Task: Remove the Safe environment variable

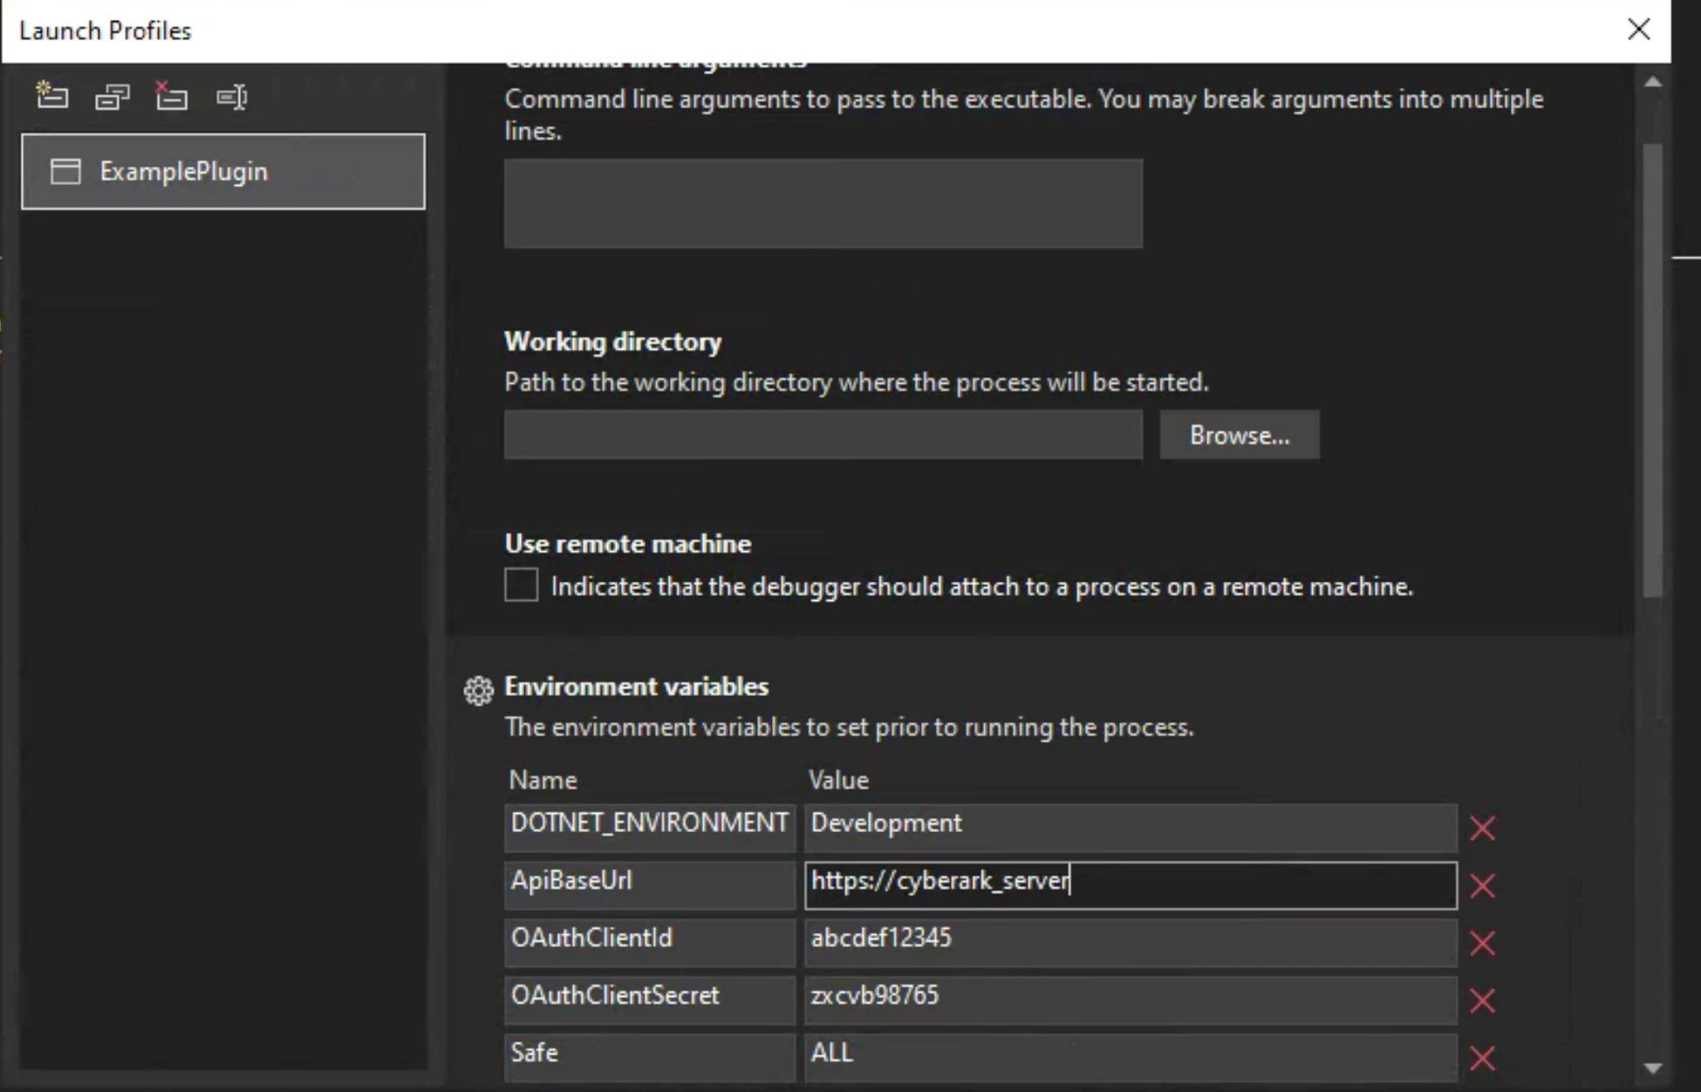Action: click(1482, 1058)
